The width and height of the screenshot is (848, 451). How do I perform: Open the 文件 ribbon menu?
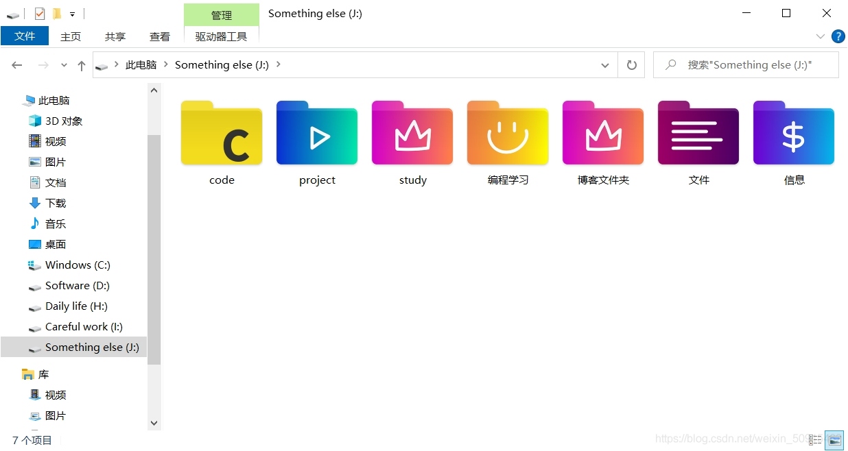coord(25,36)
